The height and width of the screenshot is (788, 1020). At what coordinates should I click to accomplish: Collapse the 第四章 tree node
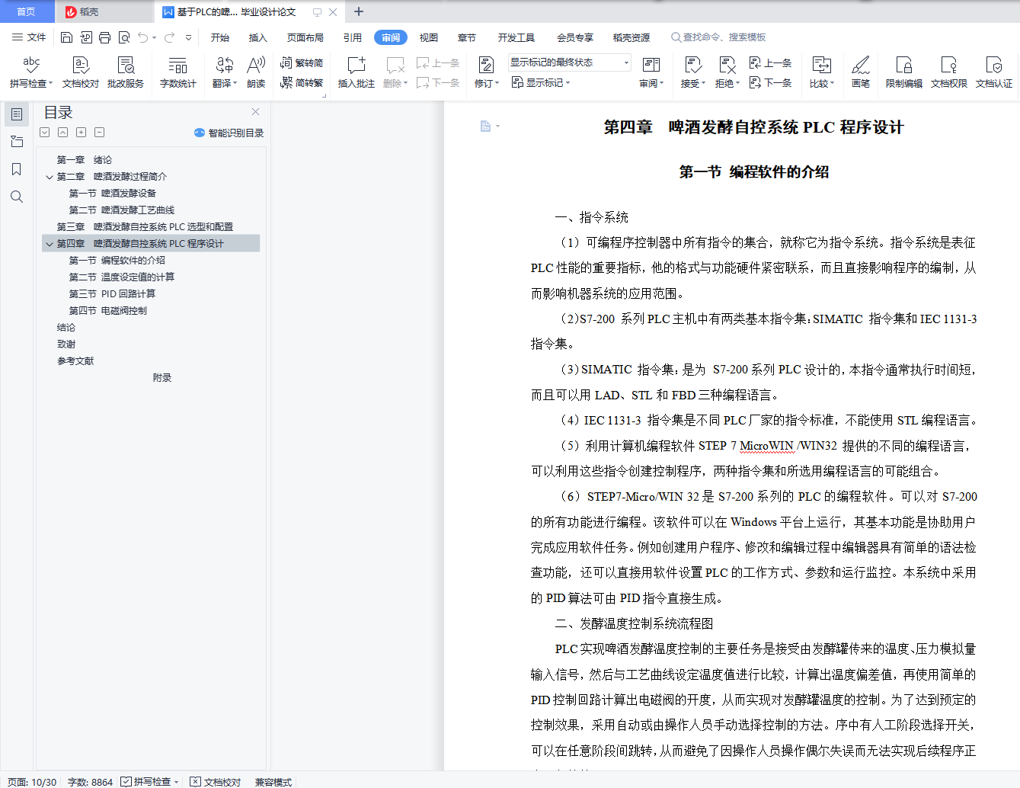[50, 244]
